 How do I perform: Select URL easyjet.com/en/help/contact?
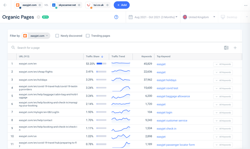click(x=36, y=120)
